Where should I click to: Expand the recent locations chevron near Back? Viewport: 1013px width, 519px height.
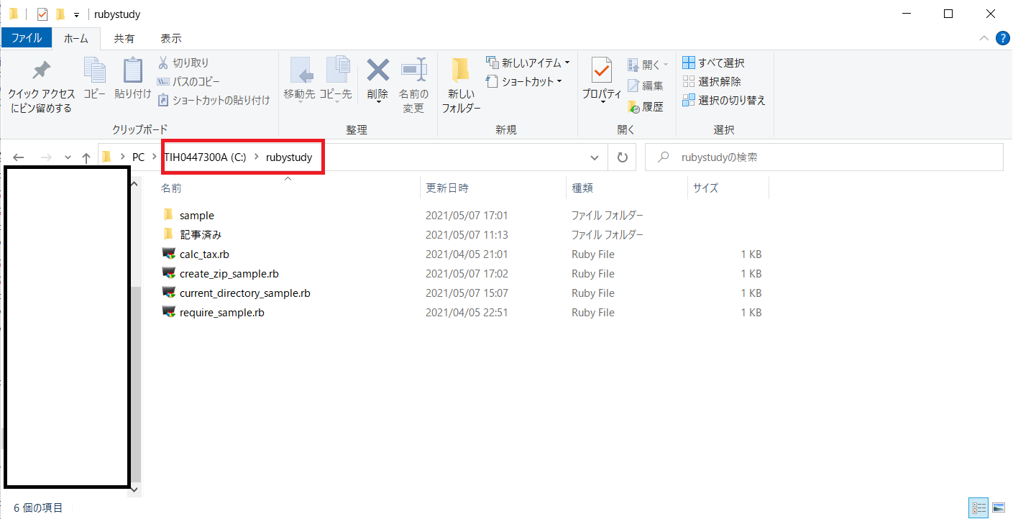pos(68,157)
